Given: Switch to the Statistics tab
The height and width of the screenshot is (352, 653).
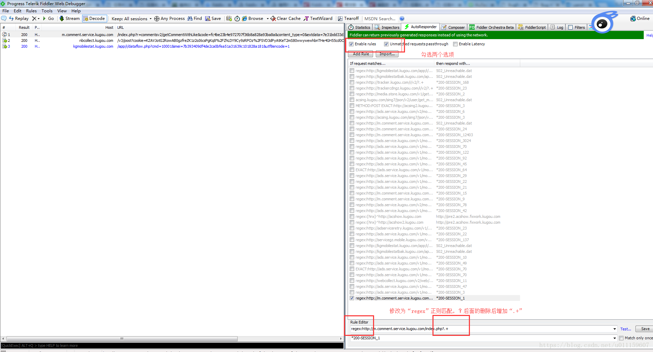Looking at the screenshot, I should click(x=360, y=27).
